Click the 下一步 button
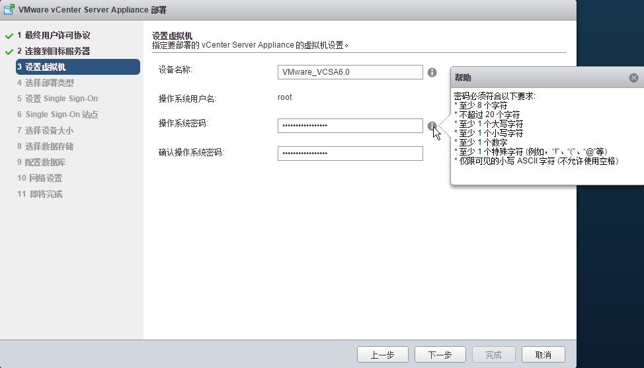The width and height of the screenshot is (644, 368). (x=440, y=354)
